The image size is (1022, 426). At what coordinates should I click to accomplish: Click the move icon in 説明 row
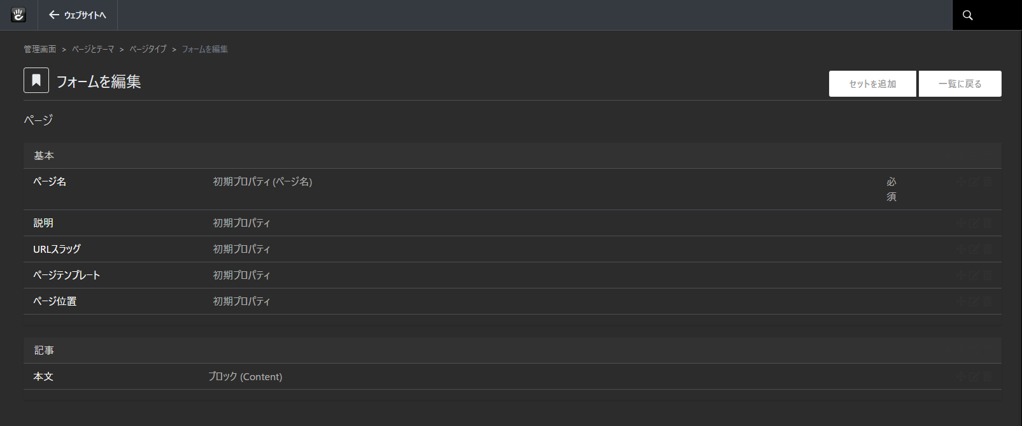961,223
